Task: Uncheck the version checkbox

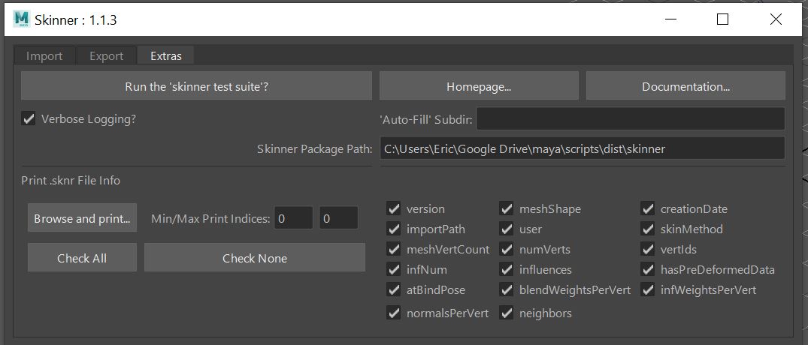Action: 394,208
